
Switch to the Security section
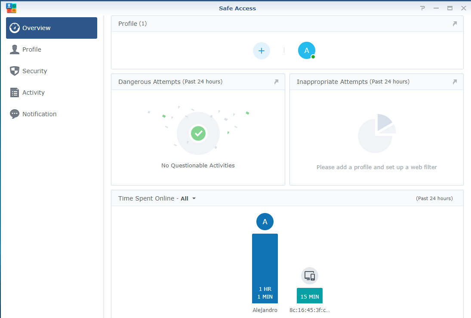pos(34,71)
